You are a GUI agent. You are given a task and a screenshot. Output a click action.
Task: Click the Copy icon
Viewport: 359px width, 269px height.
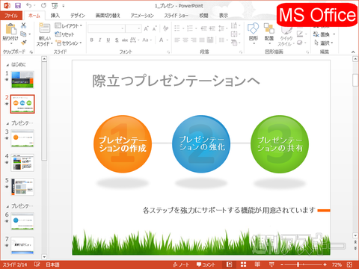(x=23, y=34)
